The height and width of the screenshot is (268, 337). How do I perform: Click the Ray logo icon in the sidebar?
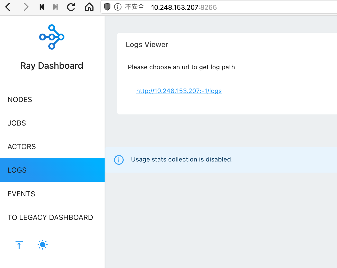point(52,37)
